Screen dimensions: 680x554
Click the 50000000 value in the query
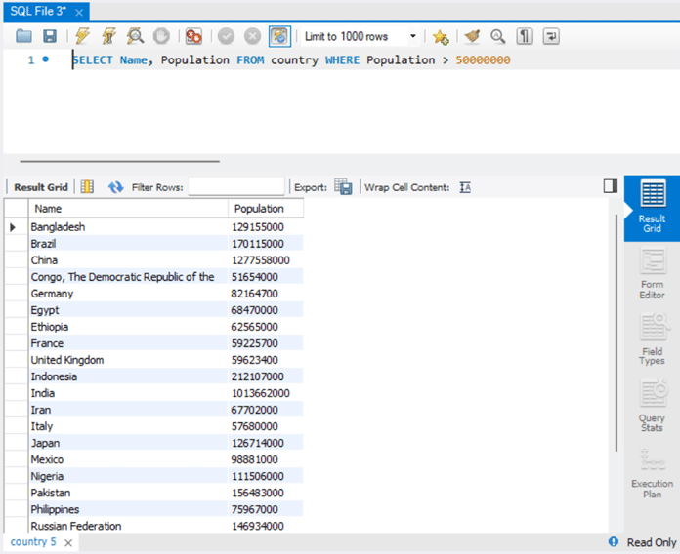(x=483, y=59)
